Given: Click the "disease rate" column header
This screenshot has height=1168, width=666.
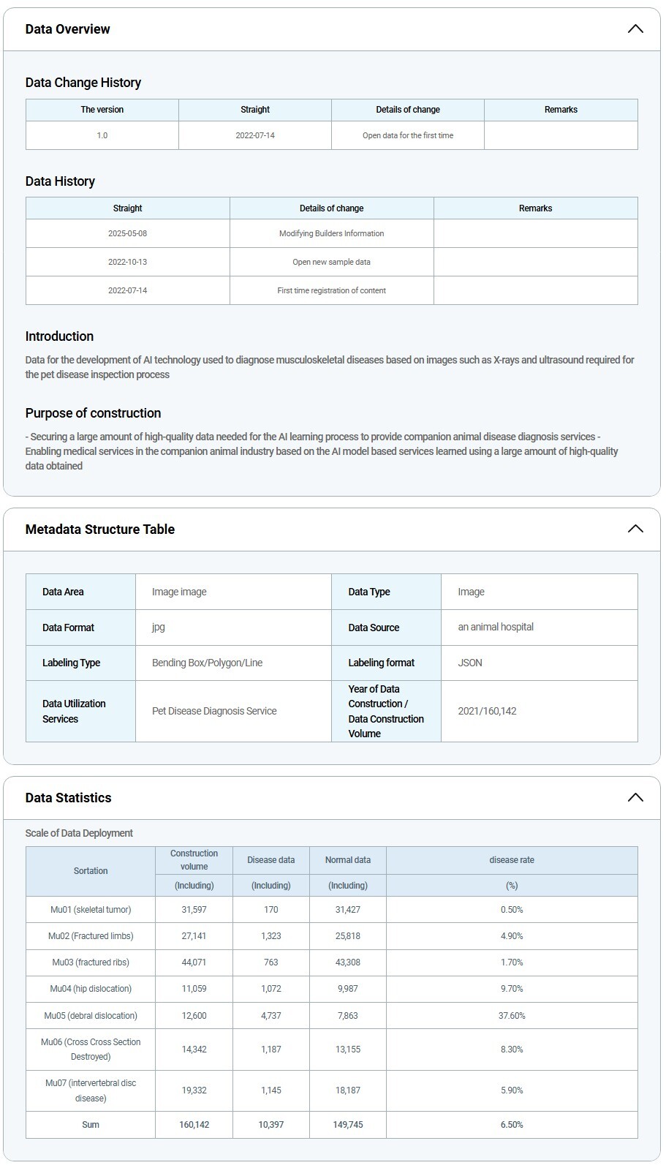Looking at the screenshot, I should pyautogui.click(x=511, y=860).
